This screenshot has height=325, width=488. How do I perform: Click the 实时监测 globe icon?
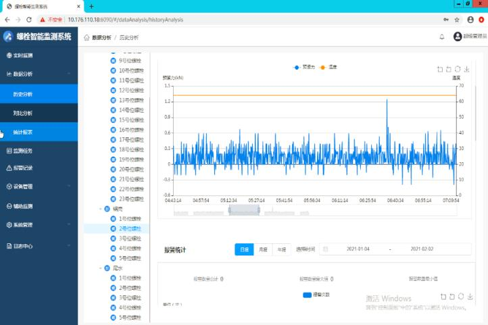click(x=9, y=55)
